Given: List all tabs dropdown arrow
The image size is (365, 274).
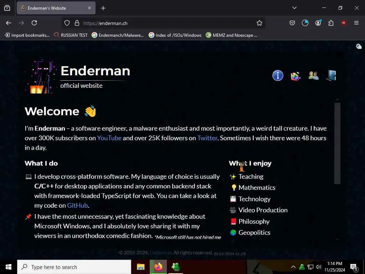Looking at the screenshot, I should 294,8.
